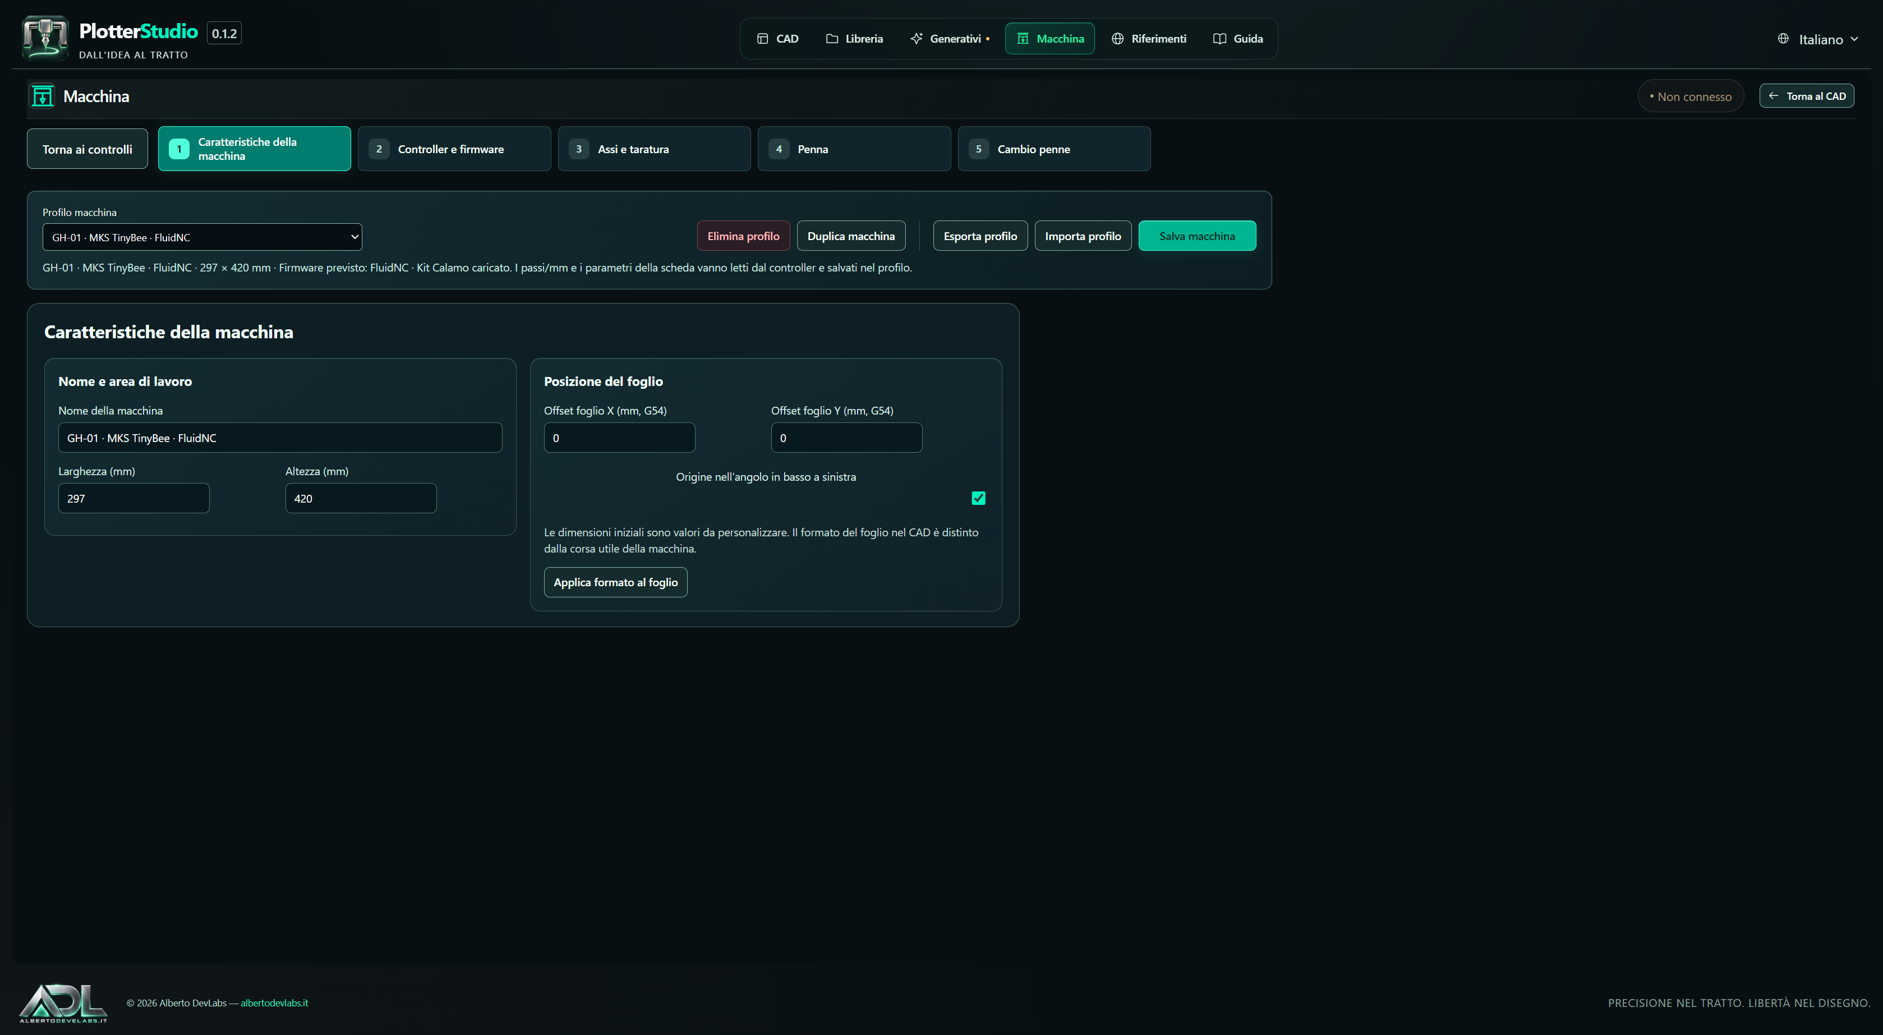The image size is (1883, 1035).
Task: Click the ADL Alberto DevLabs footer logo
Action: point(63,1003)
